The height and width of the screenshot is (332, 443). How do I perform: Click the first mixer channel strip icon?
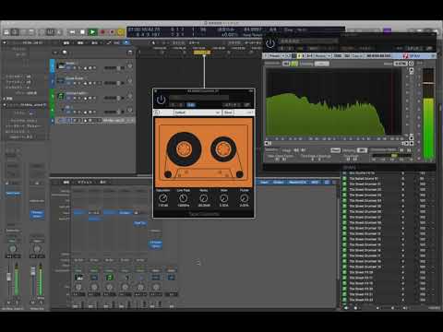click(x=78, y=278)
